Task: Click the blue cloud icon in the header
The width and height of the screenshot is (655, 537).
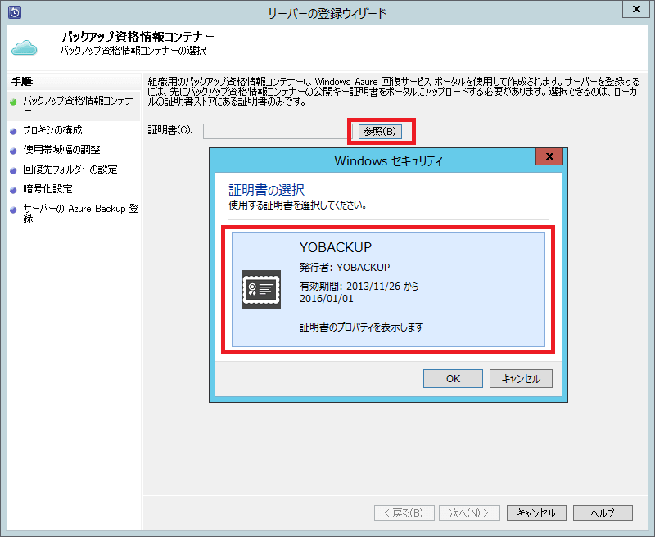Action: (25, 46)
